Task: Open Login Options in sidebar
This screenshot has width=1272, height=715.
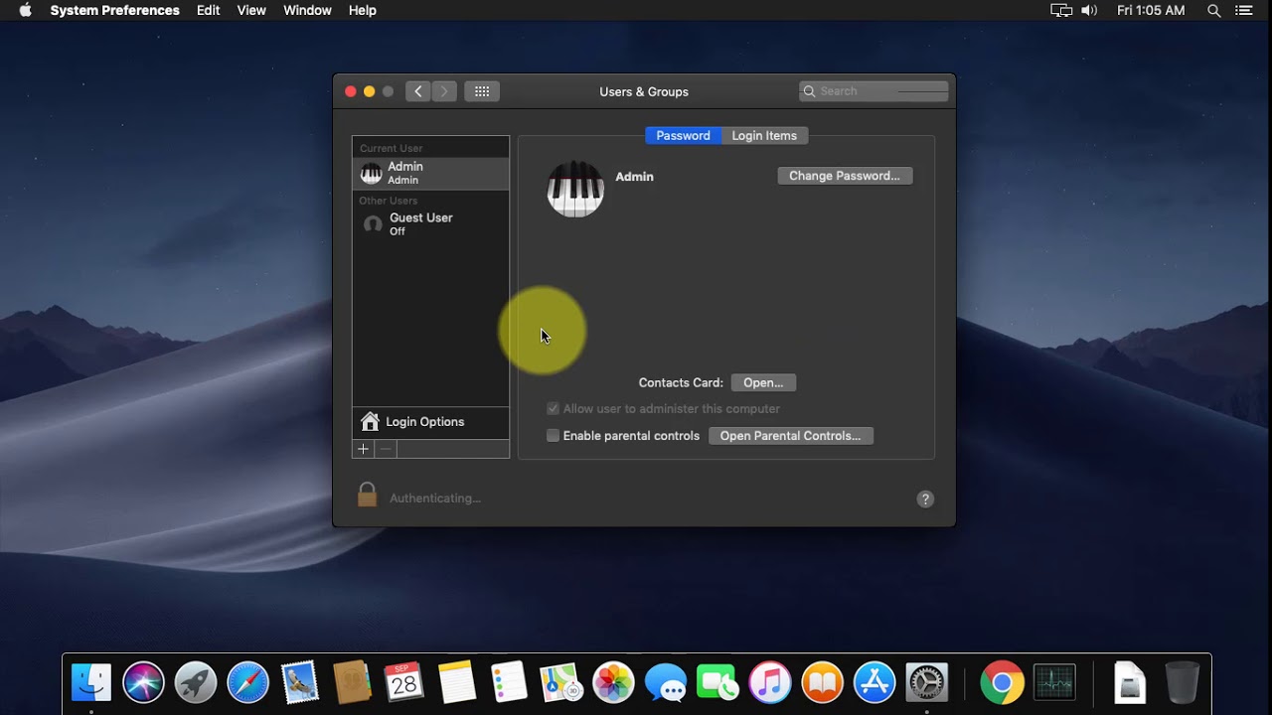Action: pyautogui.click(x=430, y=422)
